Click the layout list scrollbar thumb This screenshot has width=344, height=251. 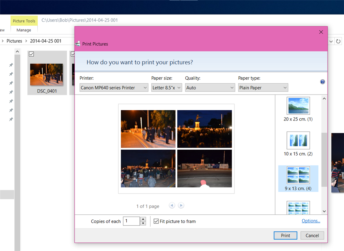pyautogui.click(x=324, y=160)
